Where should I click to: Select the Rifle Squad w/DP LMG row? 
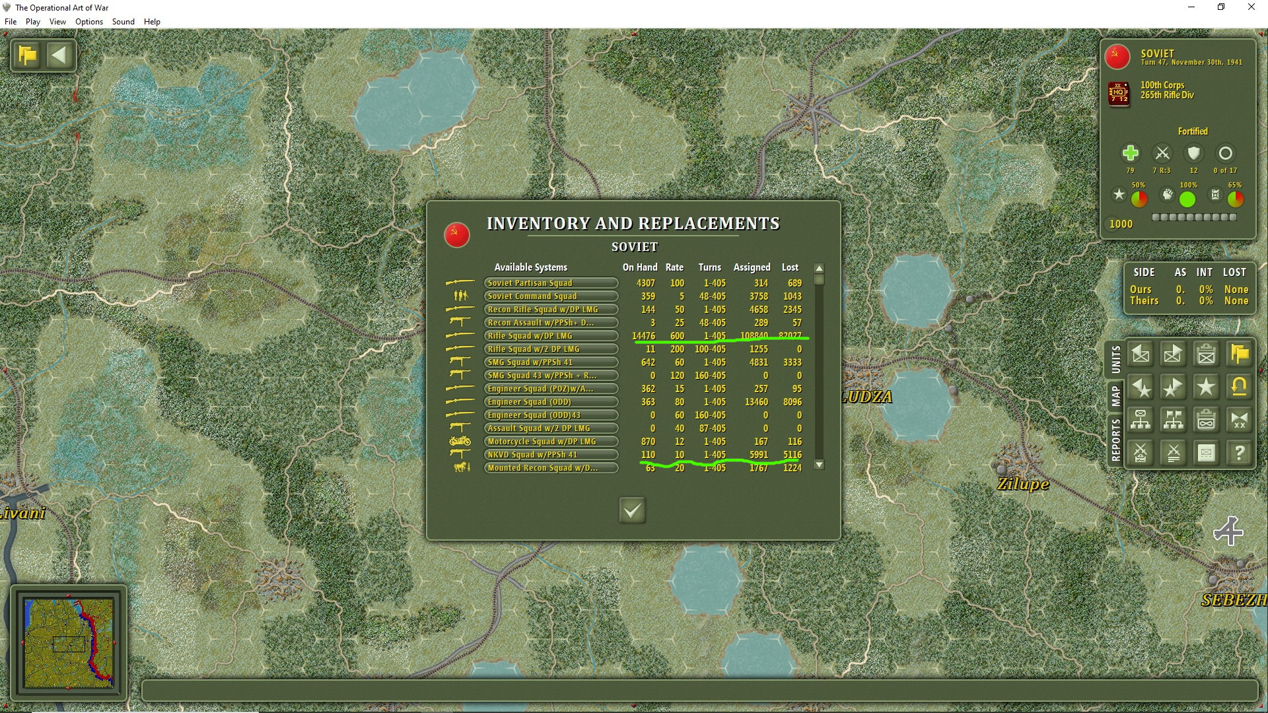[x=551, y=336]
